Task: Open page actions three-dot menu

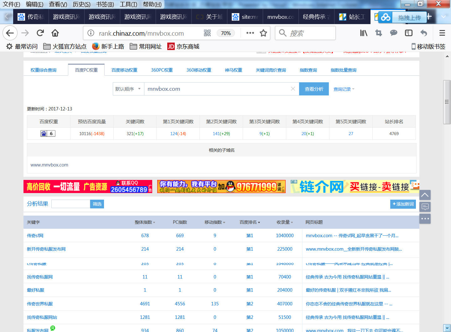Action: tap(250, 33)
